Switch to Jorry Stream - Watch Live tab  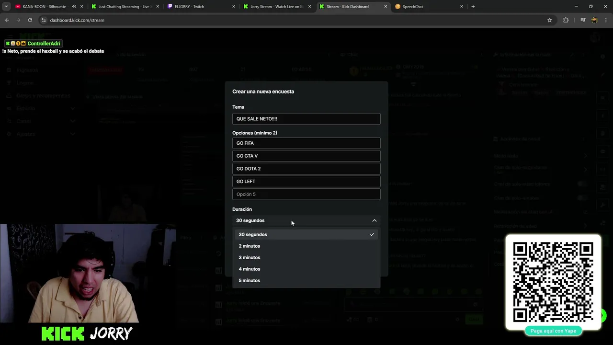(x=277, y=7)
